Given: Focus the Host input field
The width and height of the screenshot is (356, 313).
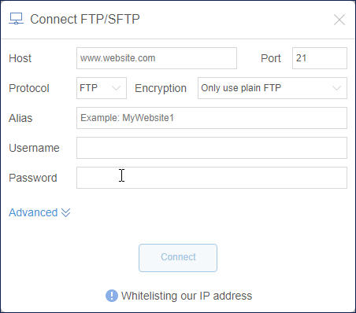Looking at the screenshot, I should [157, 58].
